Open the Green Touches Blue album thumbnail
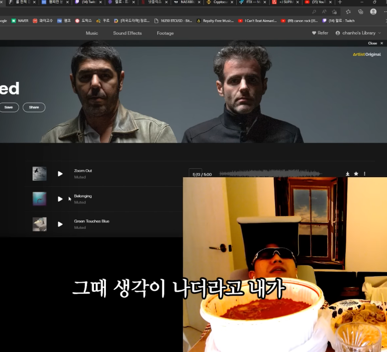 pos(39,224)
